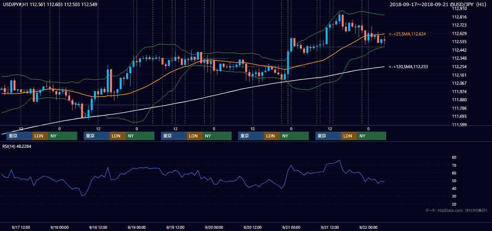Image resolution: width=492 pixels, height=231 pixels.
Task: Click the RSI scale value 50
Action: (454, 181)
